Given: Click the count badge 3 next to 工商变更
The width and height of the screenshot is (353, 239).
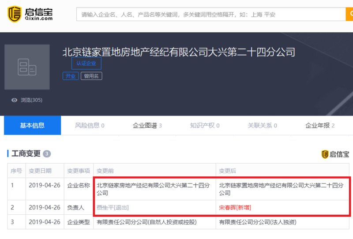Looking at the screenshot, I should (47, 154).
